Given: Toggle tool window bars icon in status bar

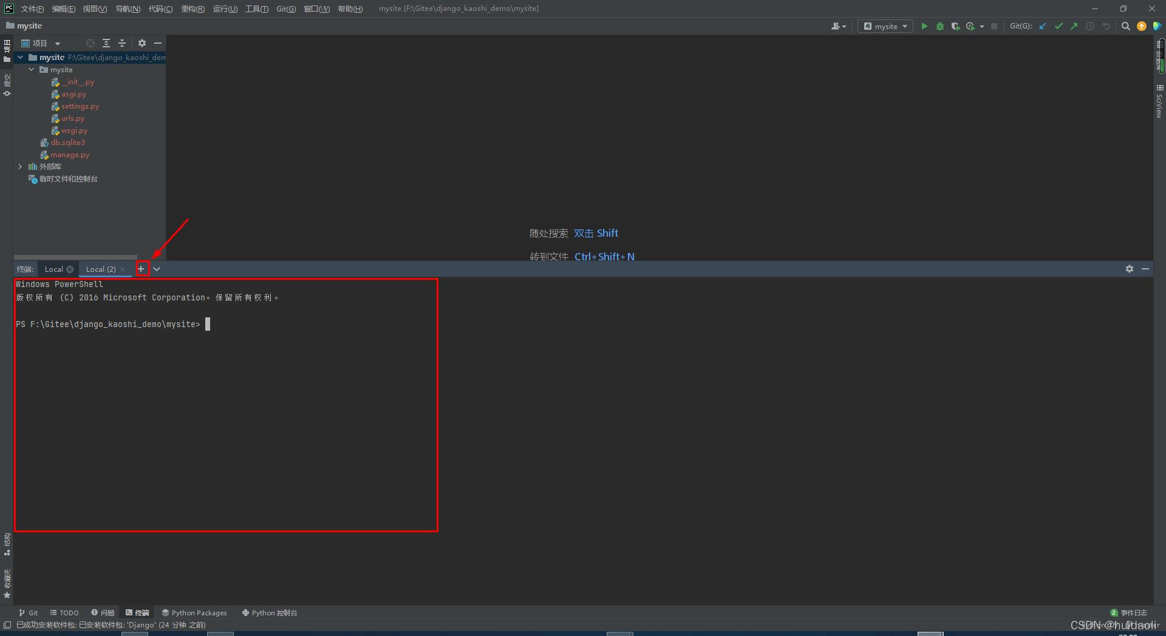Looking at the screenshot, I should click(7, 625).
